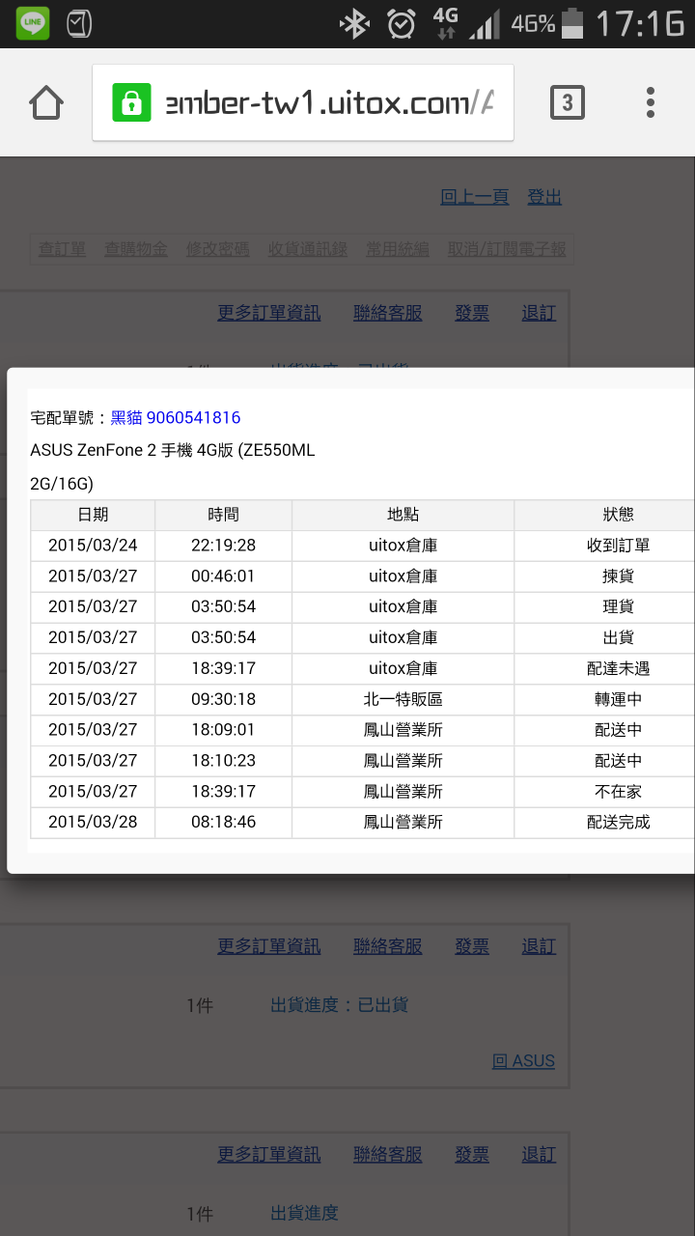Click the 回上一頁 link
The image size is (695, 1236).
click(x=474, y=197)
